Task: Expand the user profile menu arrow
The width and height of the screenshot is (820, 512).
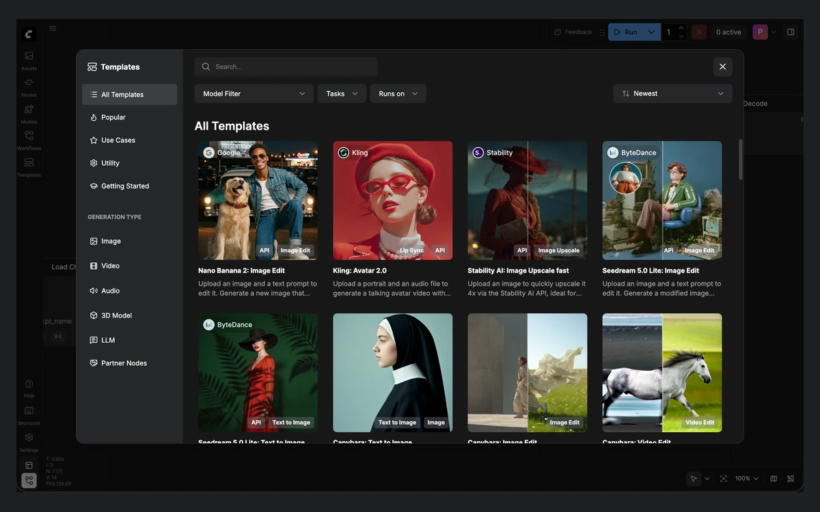Action: pos(774,32)
